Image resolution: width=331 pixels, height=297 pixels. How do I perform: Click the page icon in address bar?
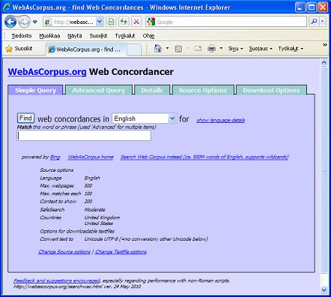[x=48, y=22]
